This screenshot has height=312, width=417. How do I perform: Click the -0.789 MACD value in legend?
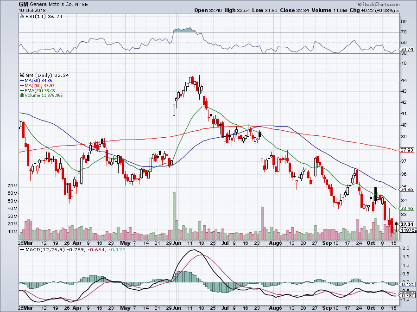75,250
